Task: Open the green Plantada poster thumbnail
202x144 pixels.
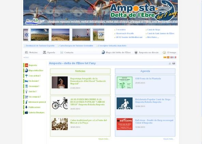Action: tap(125, 82)
